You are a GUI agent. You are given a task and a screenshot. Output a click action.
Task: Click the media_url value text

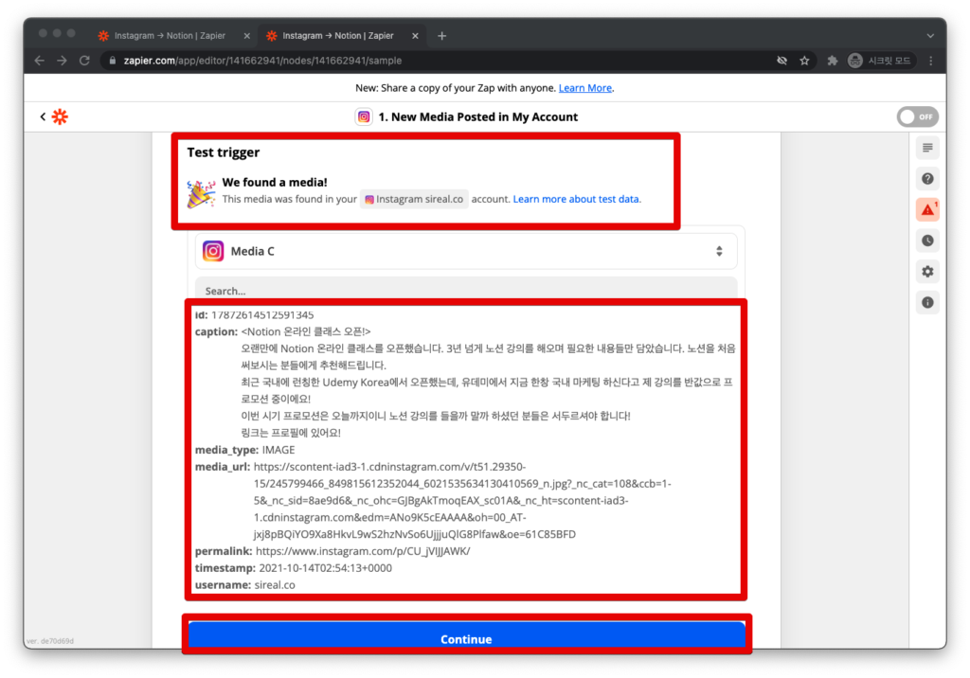pos(462,501)
